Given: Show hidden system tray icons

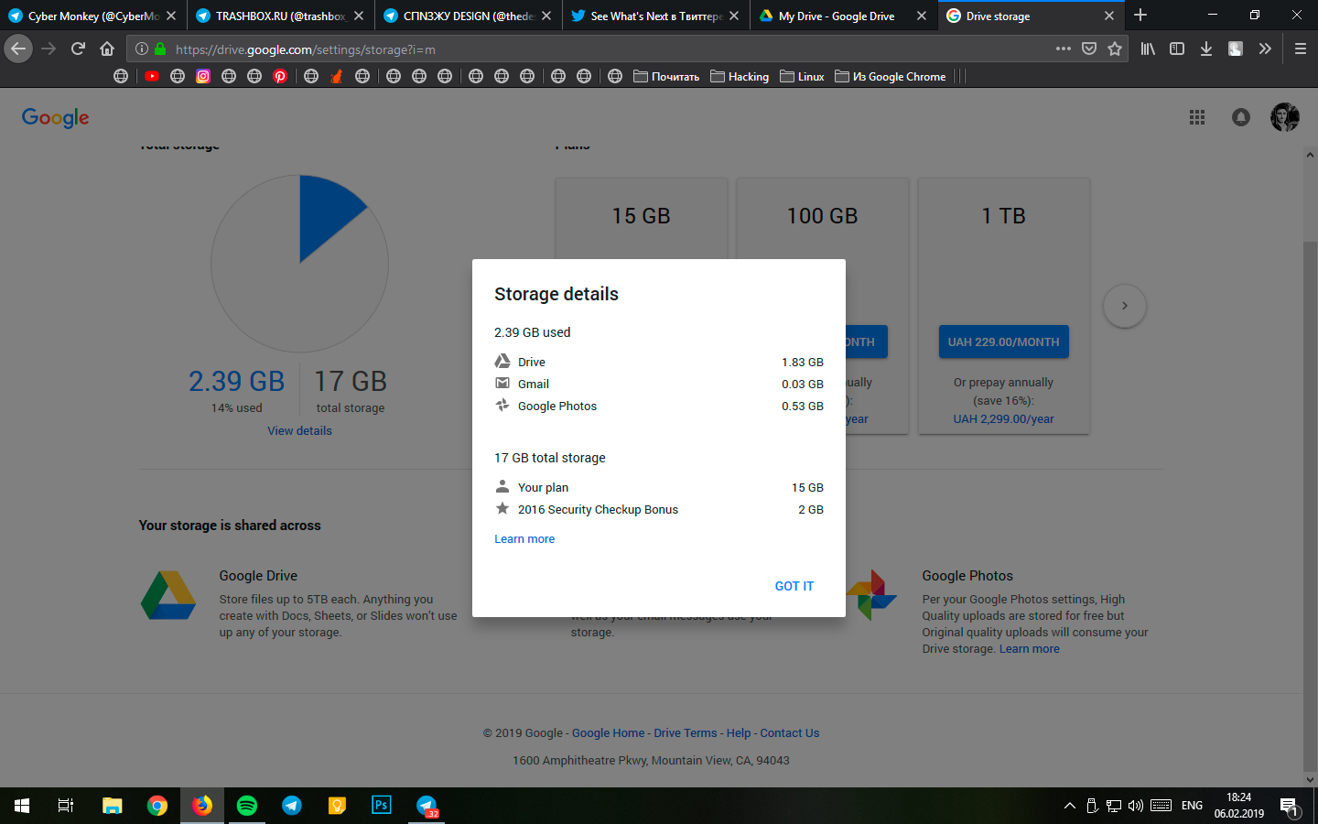Looking at the screenshot, I should [x=1069, y=806].
